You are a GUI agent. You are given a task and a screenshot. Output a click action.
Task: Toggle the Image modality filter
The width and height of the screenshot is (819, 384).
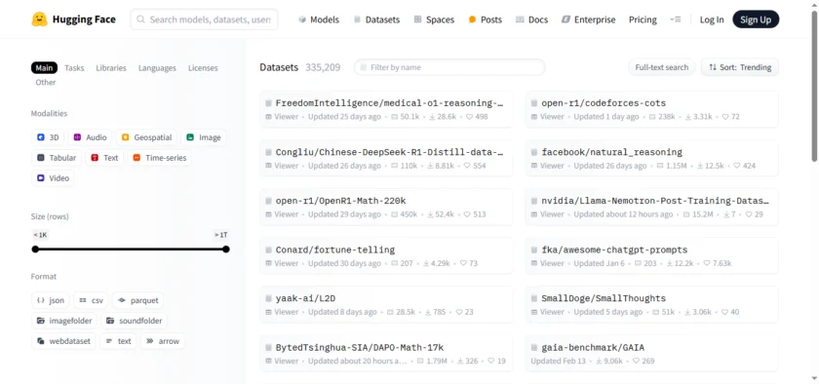[204, 137]
